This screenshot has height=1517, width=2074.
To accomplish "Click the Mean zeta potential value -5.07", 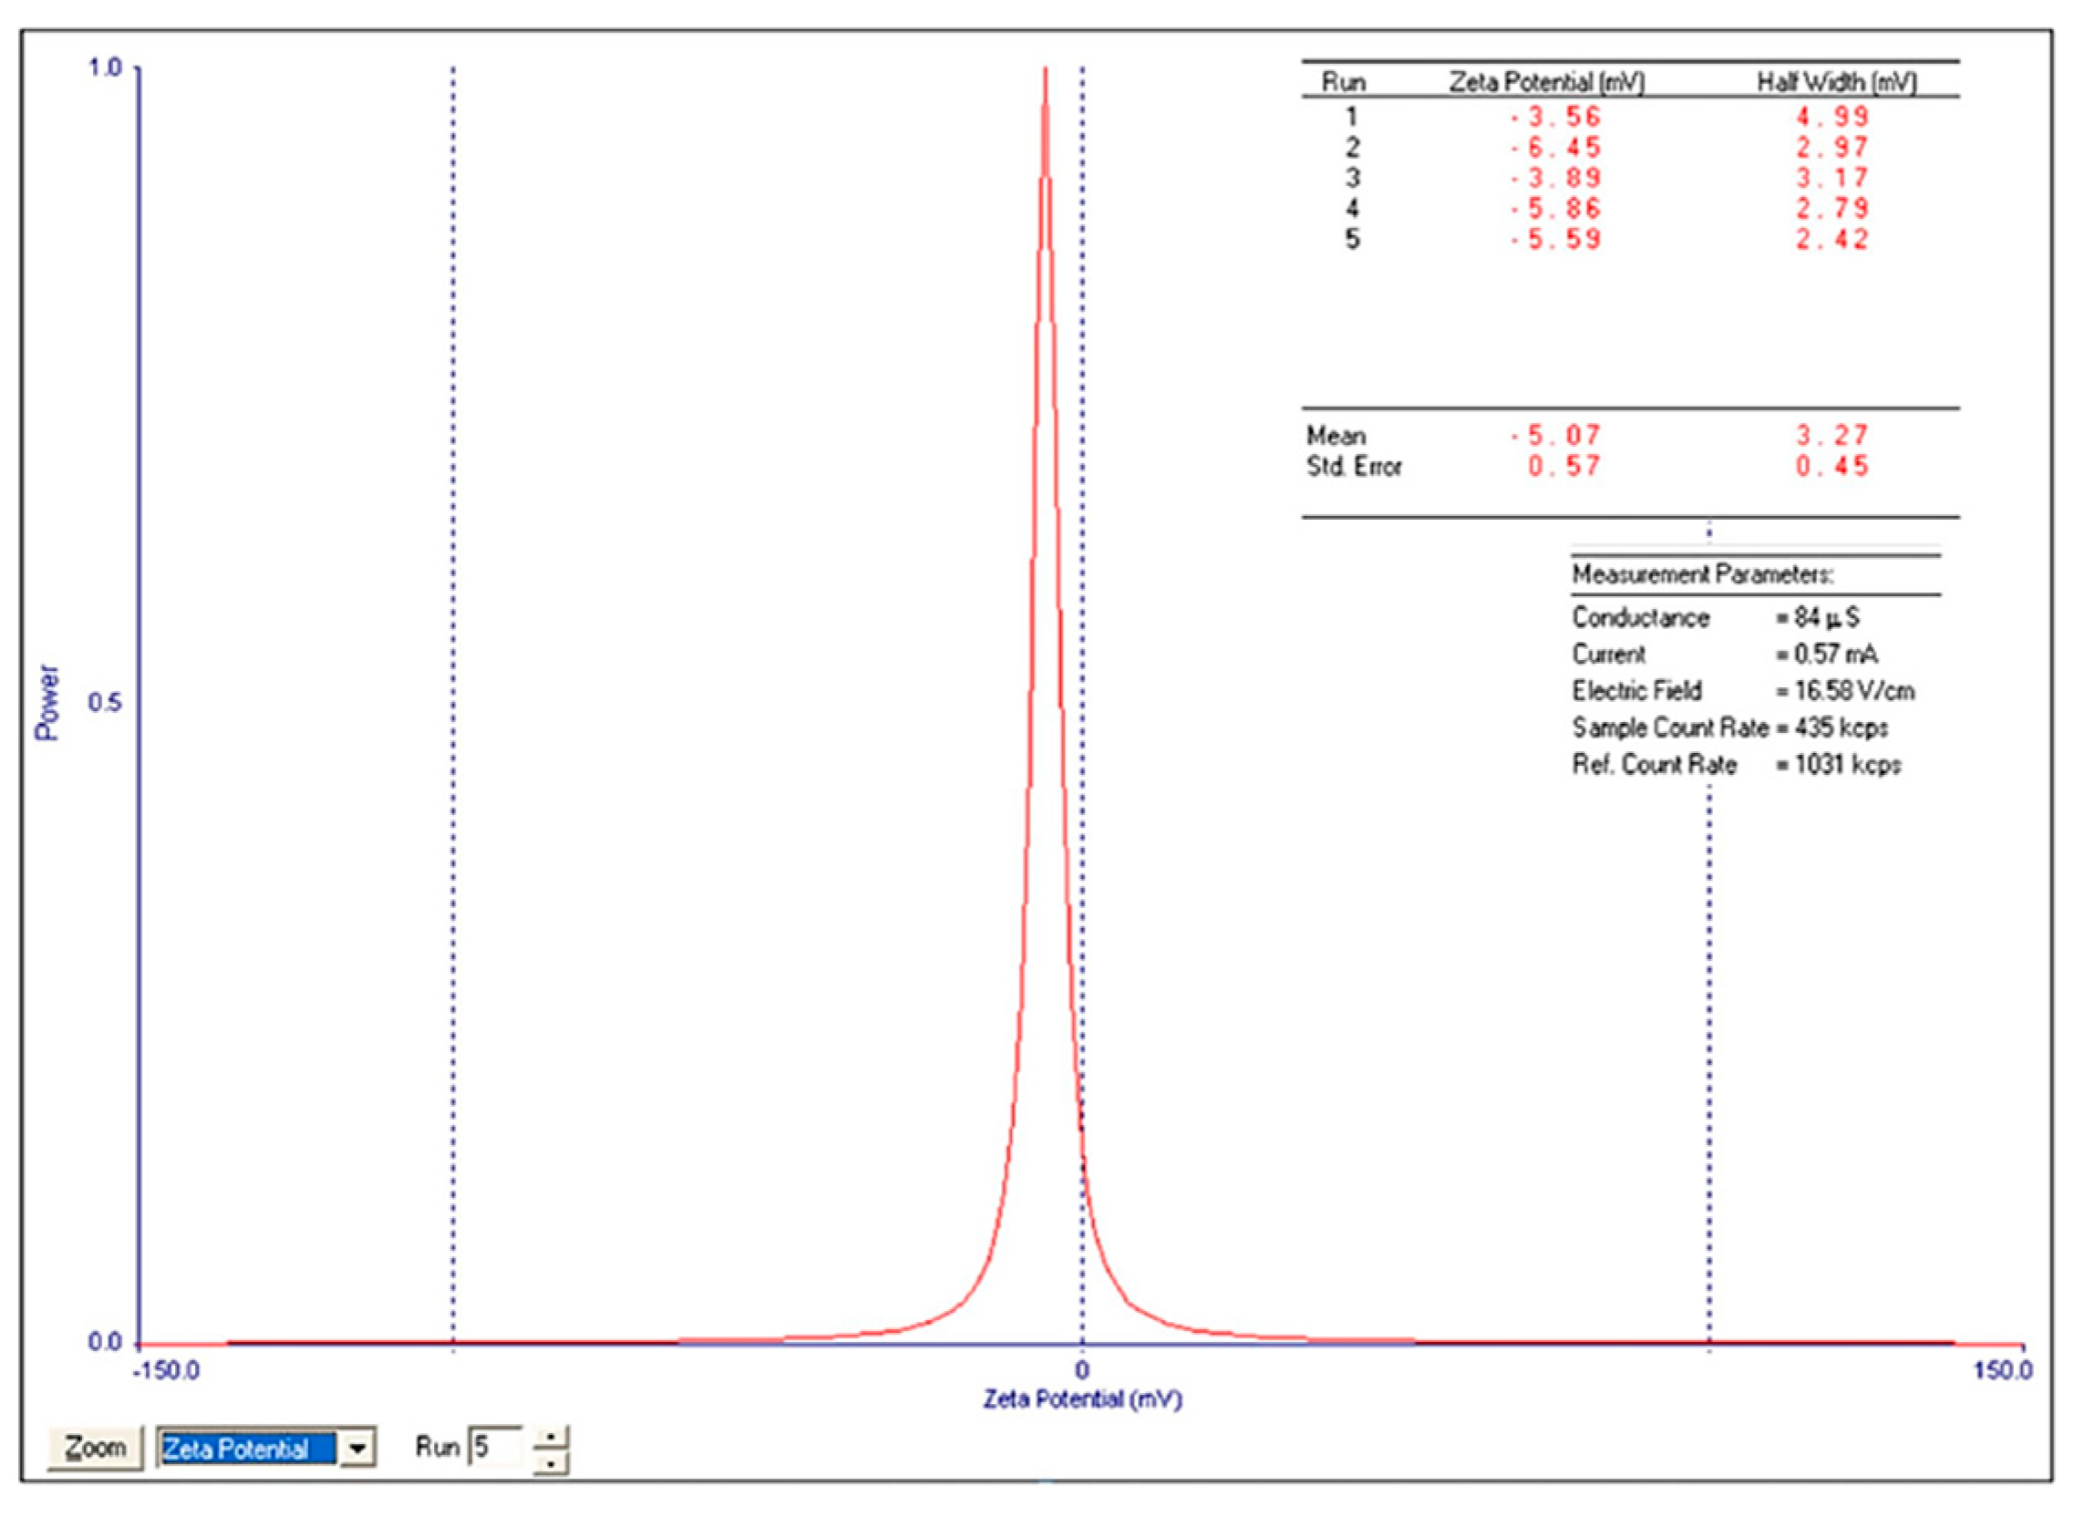I will pos(1555,434).
